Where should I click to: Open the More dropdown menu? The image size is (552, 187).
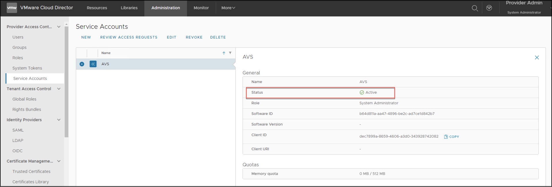[228, 8]
